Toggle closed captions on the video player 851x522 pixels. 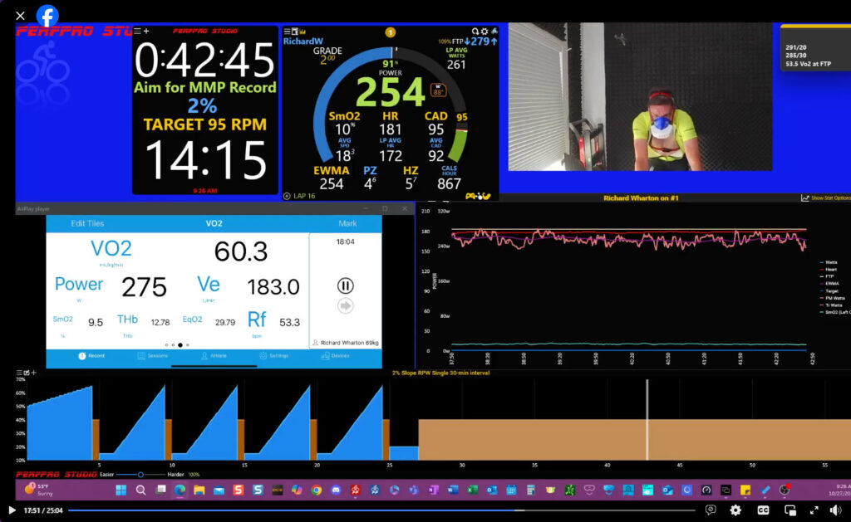pos(763,510)
